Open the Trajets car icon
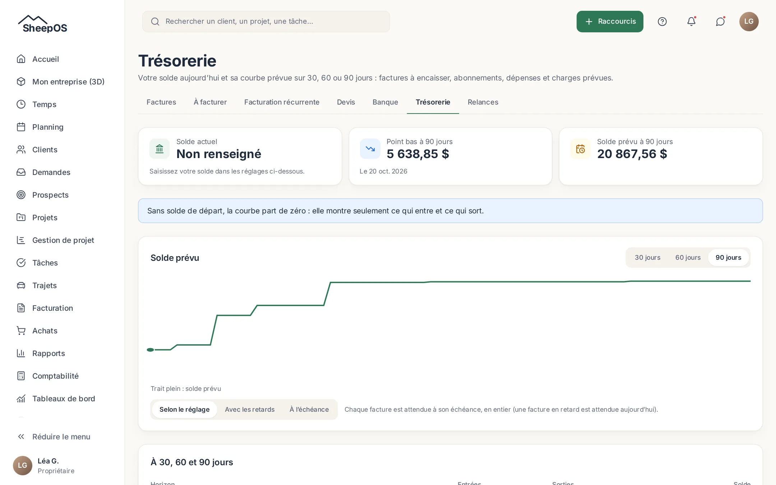This screenshot has width=776, height=485. click(21, 285)
